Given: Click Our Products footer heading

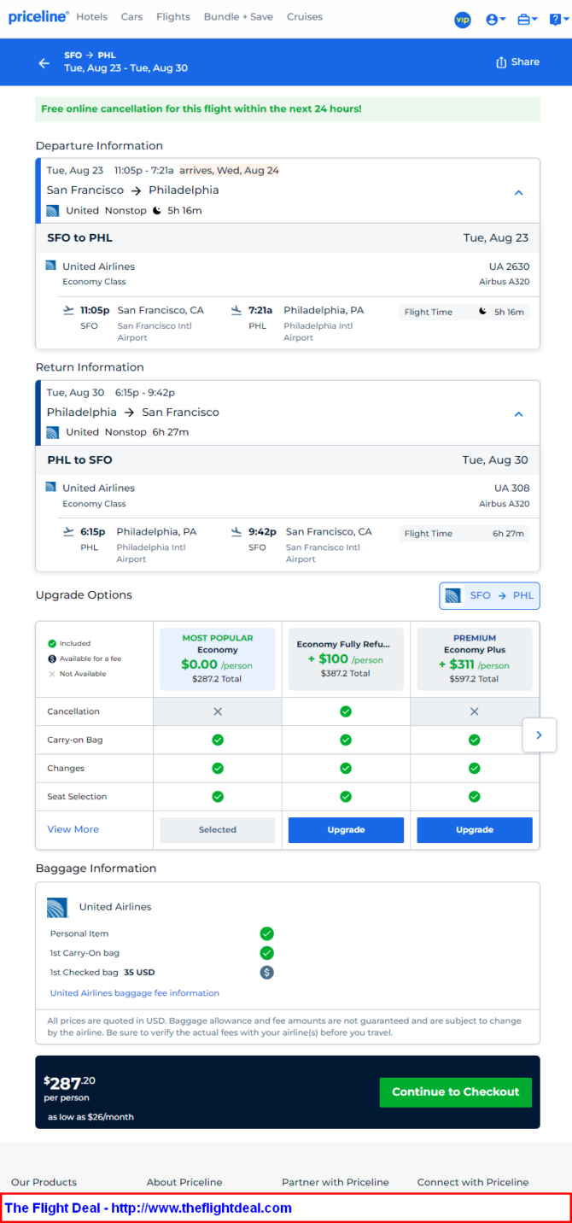Looking at the screenshot, I should point(44,1182).
